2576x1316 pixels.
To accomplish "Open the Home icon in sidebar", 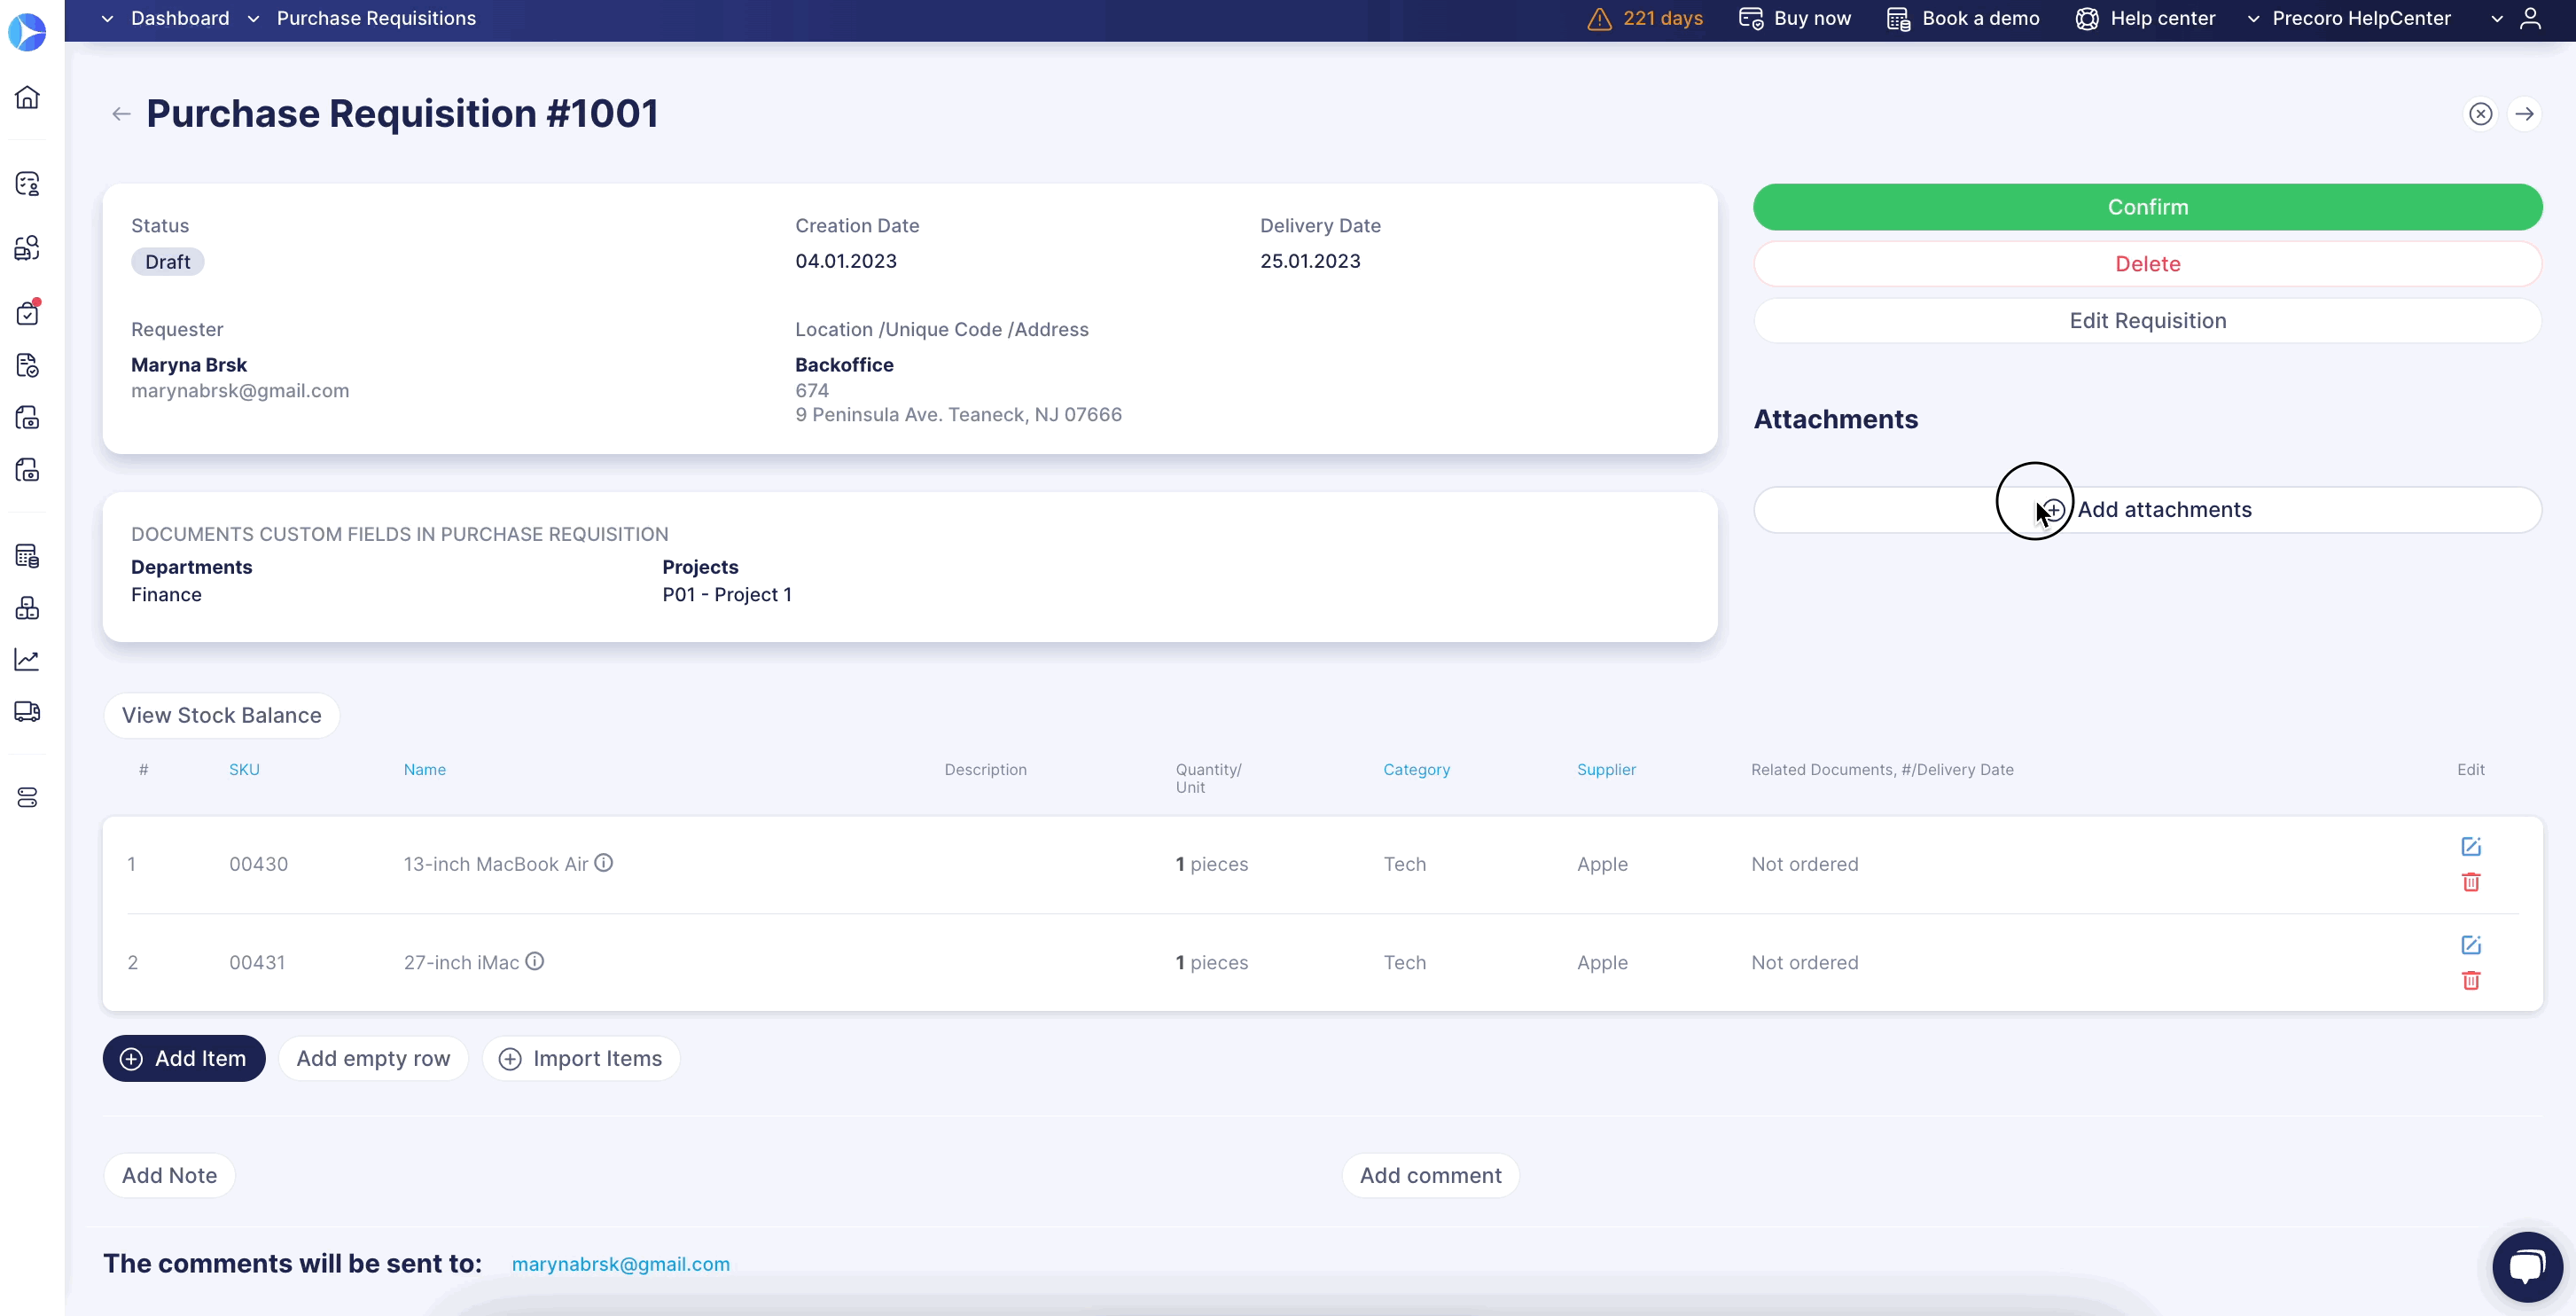I will click(27, 97).
